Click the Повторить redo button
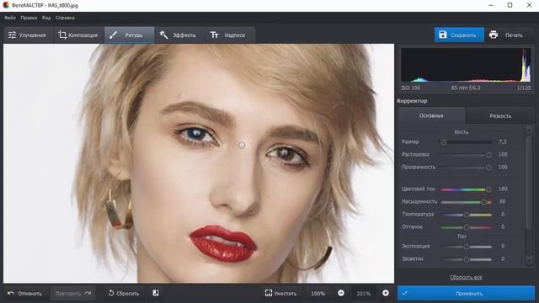Image resolution: width=539 pixels, height=303 pixels. coord(73,294)
